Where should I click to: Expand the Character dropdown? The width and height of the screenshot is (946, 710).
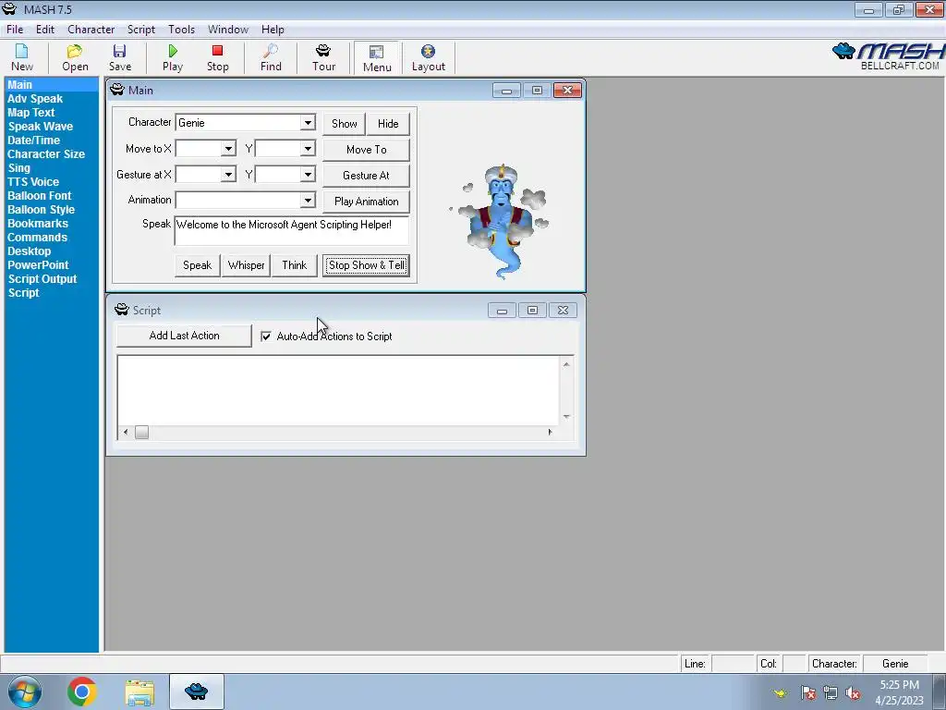308,123
